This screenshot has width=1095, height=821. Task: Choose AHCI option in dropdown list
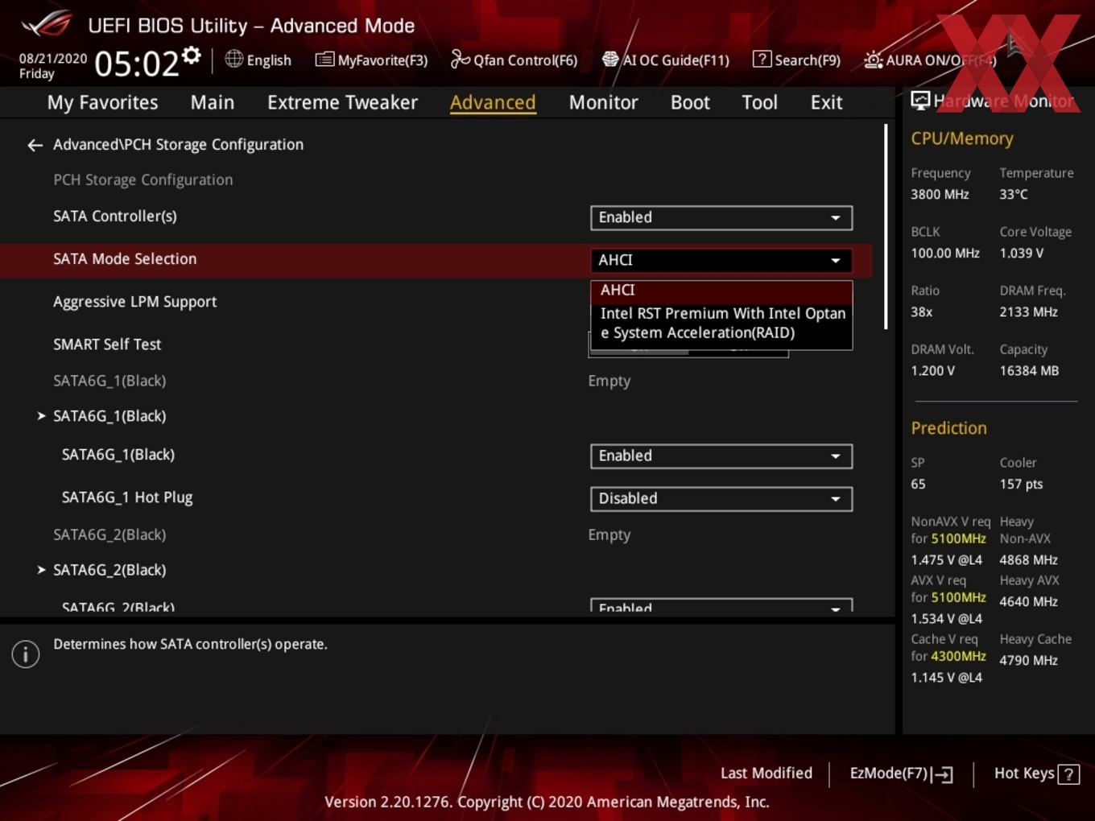[x=721, y=290]
